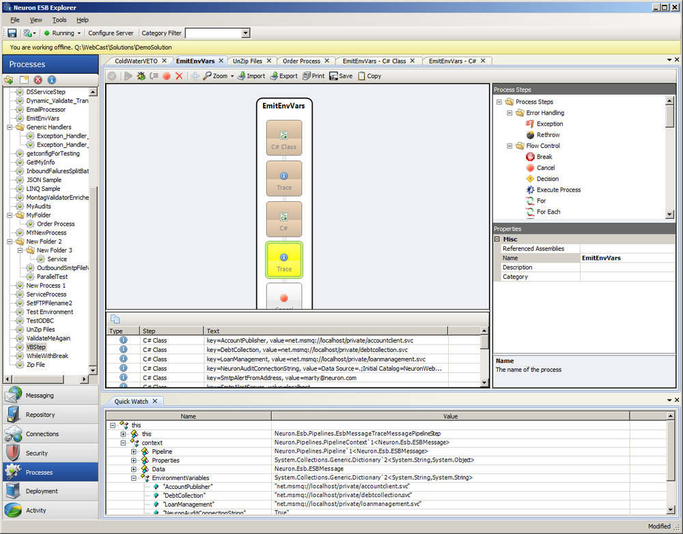Click the red stop record icon in toolbar

pos(167,76)
